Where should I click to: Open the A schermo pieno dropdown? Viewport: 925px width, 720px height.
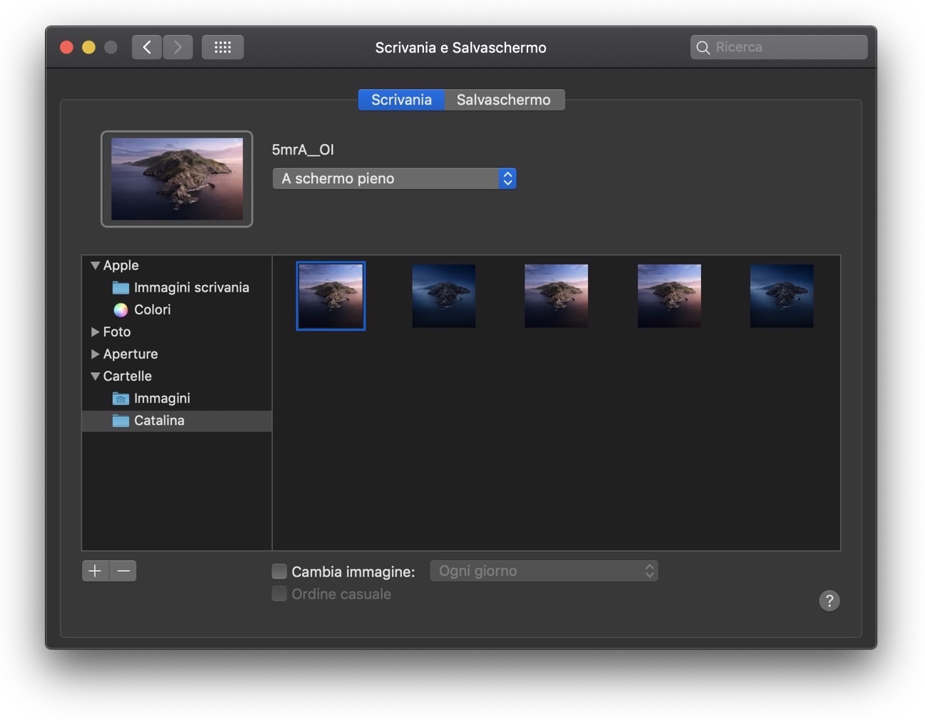point(395,178)
